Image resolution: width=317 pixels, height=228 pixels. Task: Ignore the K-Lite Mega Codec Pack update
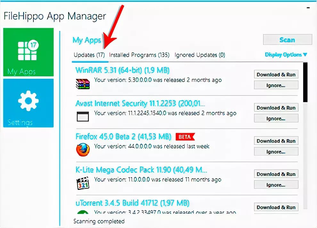click(x=276, y=184)
